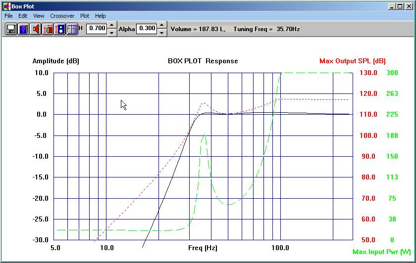This screenshot has height=263, width=416.
Task: Maximize the Box Plot window
Action: 401,6
